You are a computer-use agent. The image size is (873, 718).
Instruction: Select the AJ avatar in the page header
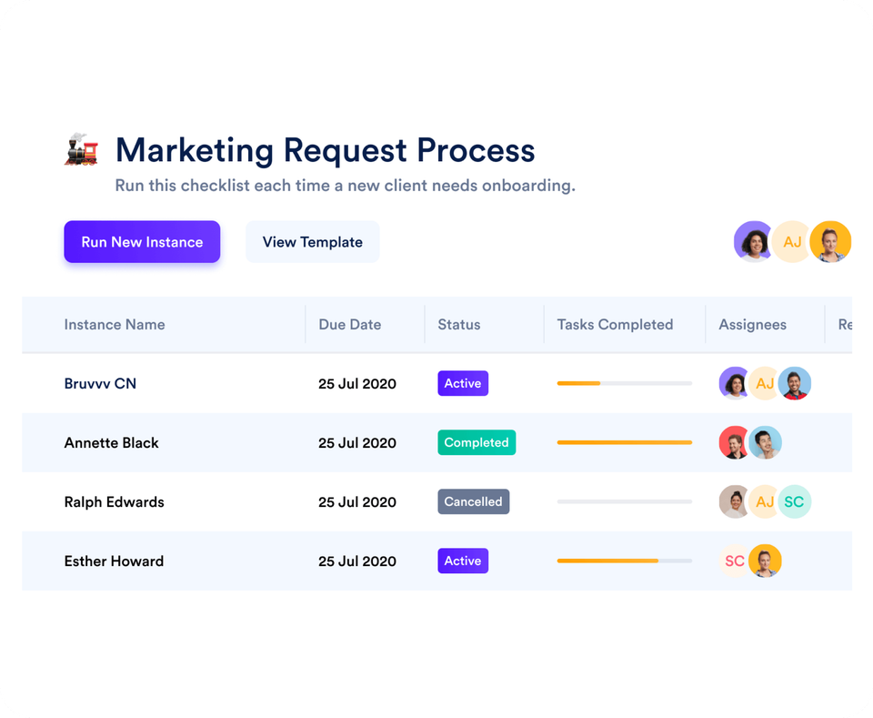(792, 242)
